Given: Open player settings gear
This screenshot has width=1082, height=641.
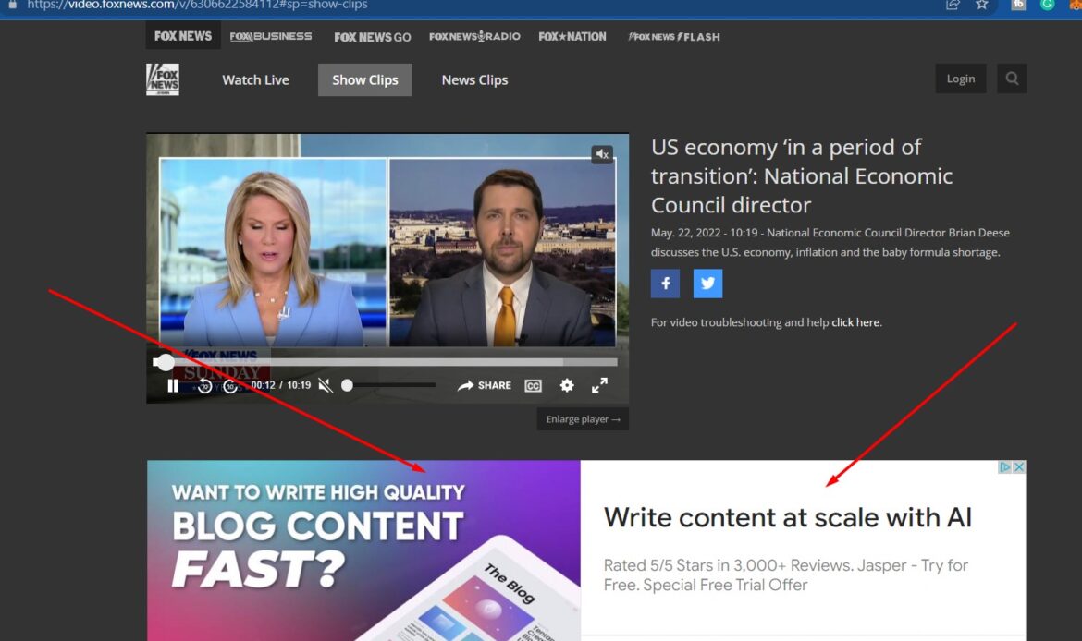Looking at the screenshot, I should click(567, 385).
